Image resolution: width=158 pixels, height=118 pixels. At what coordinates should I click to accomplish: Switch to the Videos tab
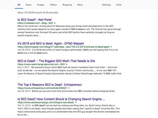pos(53,5)
